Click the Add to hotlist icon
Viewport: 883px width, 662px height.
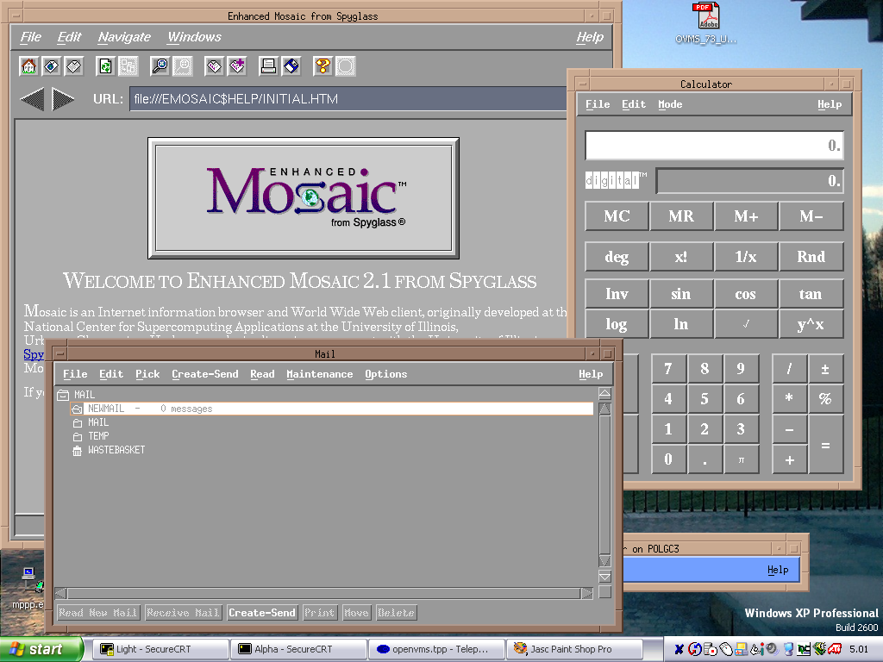coord(236,66)
